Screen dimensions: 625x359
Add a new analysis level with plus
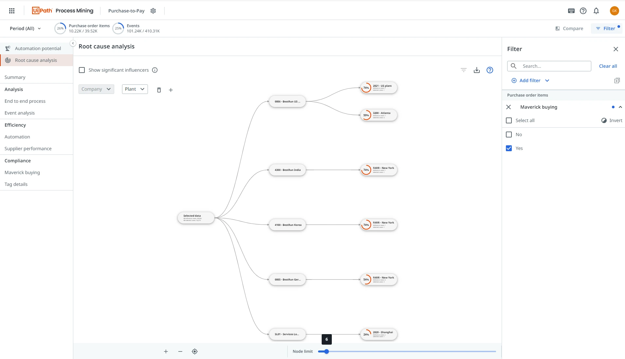point(171,90)
